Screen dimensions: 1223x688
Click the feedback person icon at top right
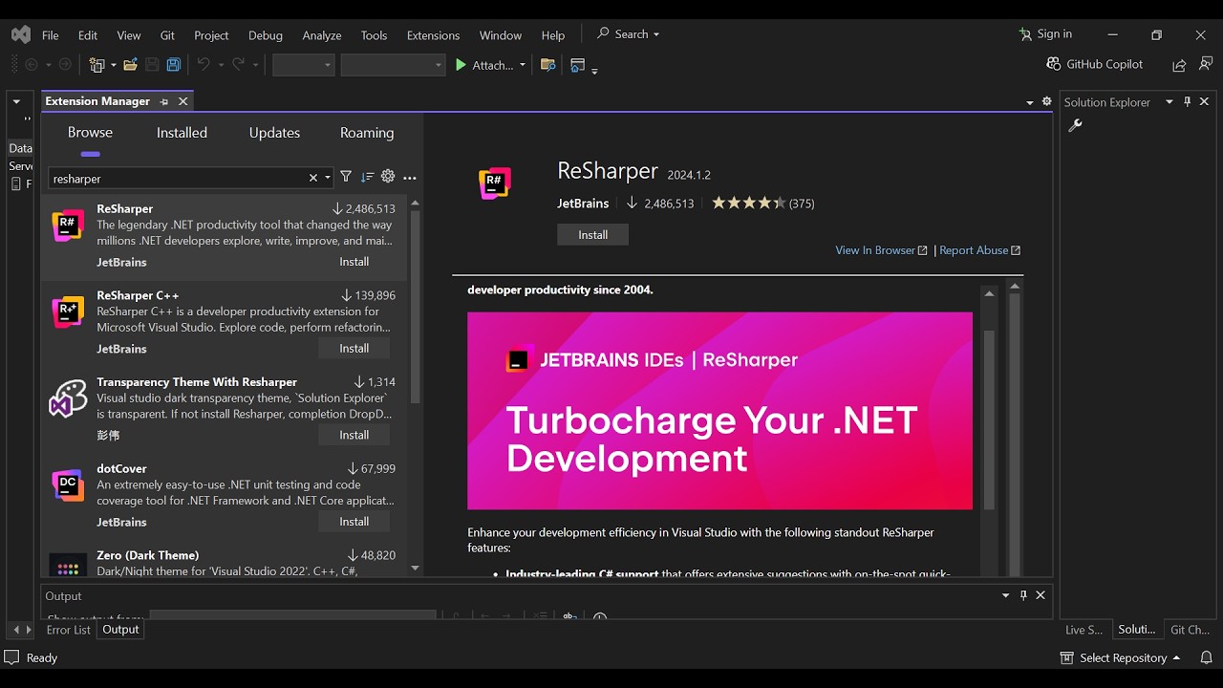(1206, 65)
